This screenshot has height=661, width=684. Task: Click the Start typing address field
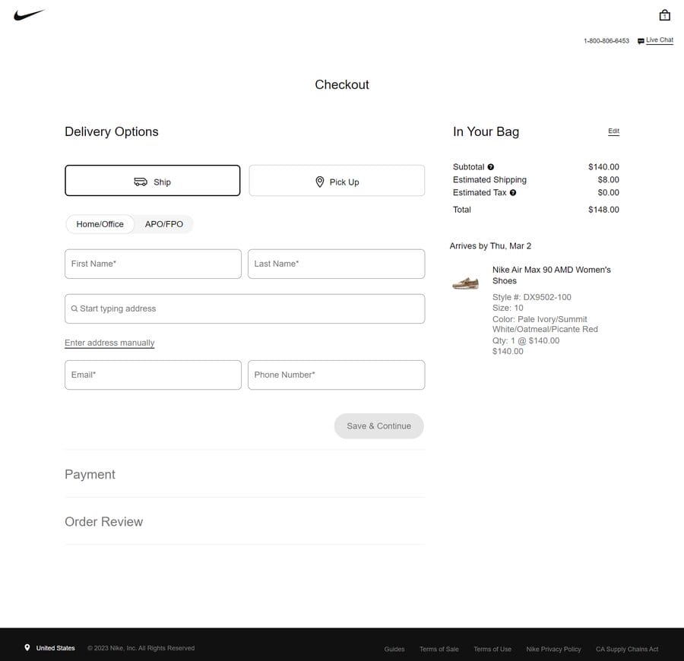(245, 308)
